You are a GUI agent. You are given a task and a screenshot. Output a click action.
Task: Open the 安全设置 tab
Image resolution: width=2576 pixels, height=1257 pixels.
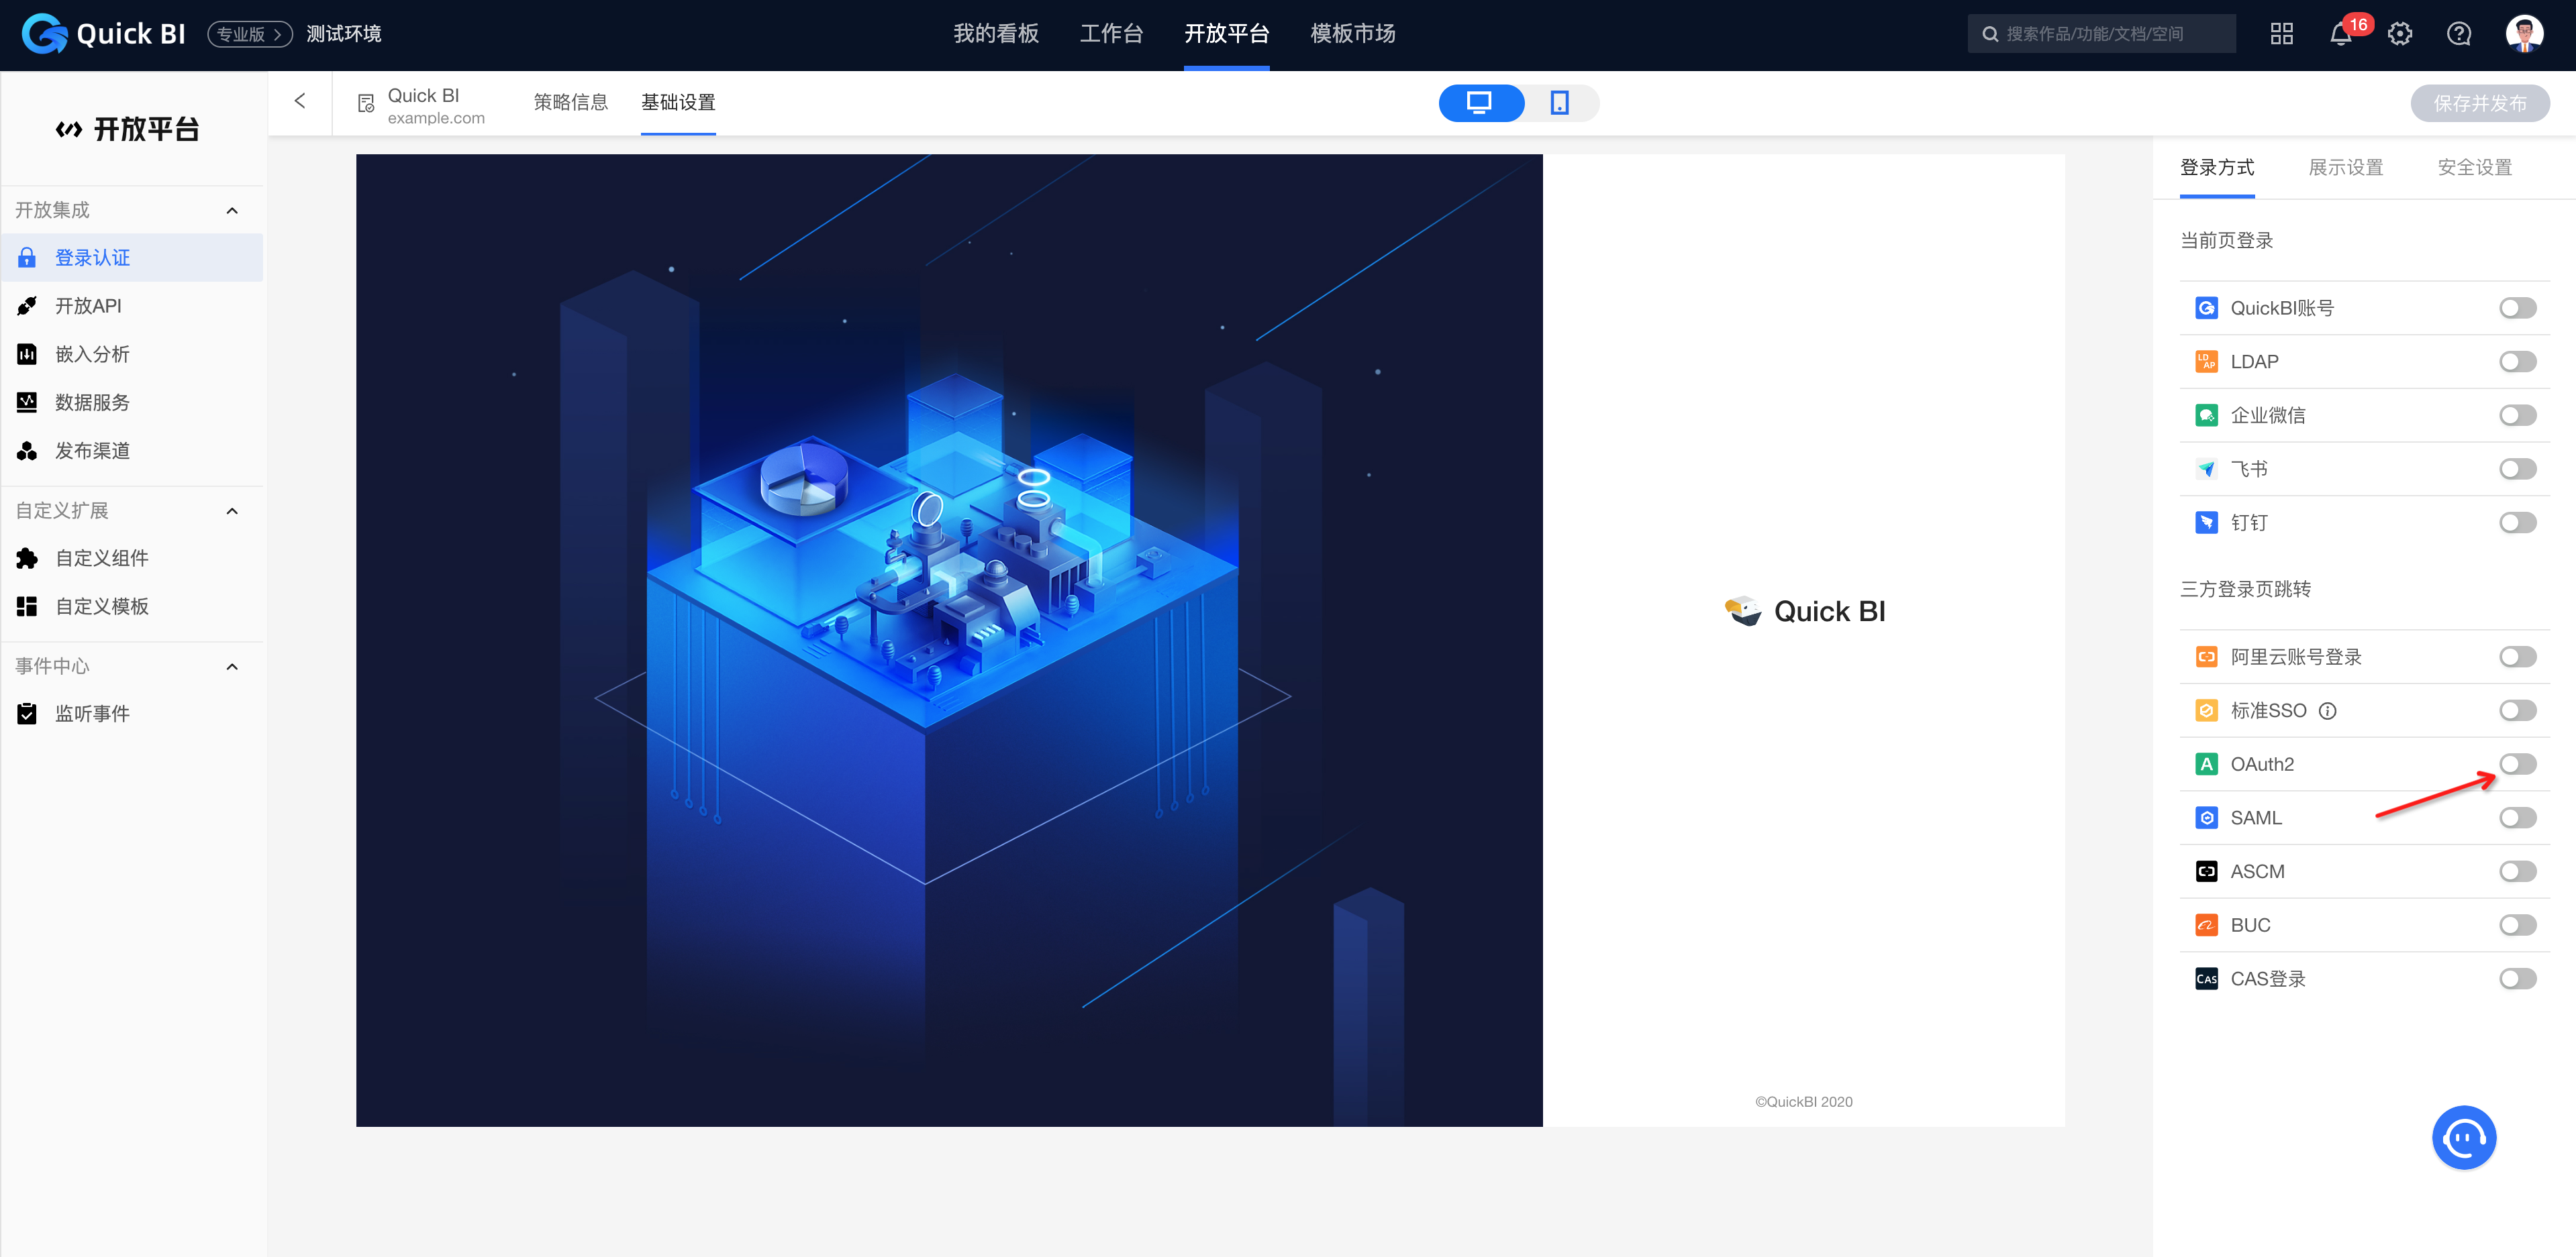pyautogui.click(x=2474, y=168)
